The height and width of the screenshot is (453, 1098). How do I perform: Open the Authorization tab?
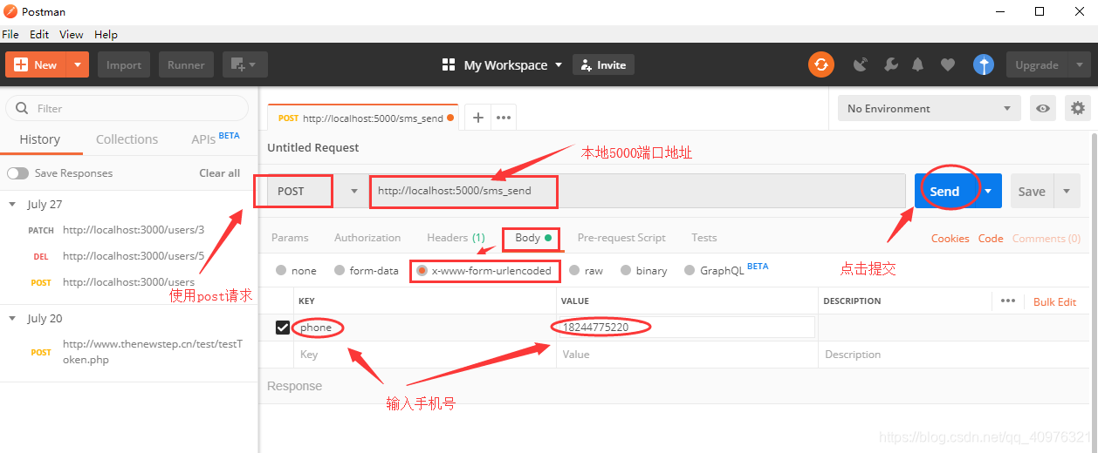[x=367, y=237]
